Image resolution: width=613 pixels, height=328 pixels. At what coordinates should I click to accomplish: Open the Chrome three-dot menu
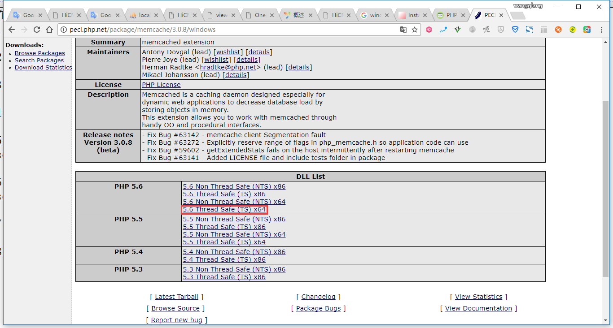[600, 30]
